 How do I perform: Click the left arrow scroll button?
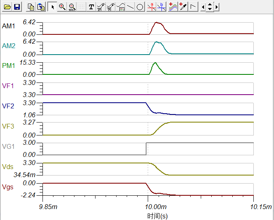point(203,7)
